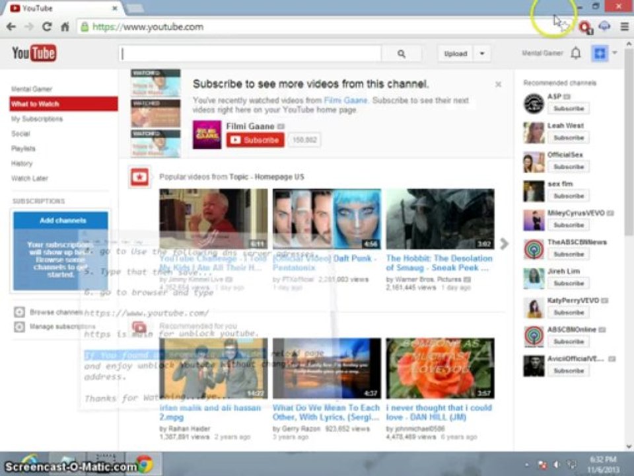
Task: Click the browser forward arrow
Action: pos(29,26)
